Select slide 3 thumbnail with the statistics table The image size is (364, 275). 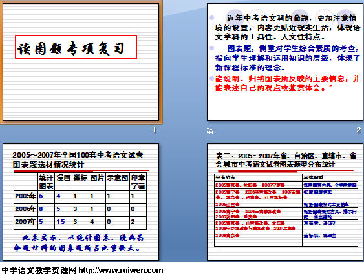(x=81, y=202)
